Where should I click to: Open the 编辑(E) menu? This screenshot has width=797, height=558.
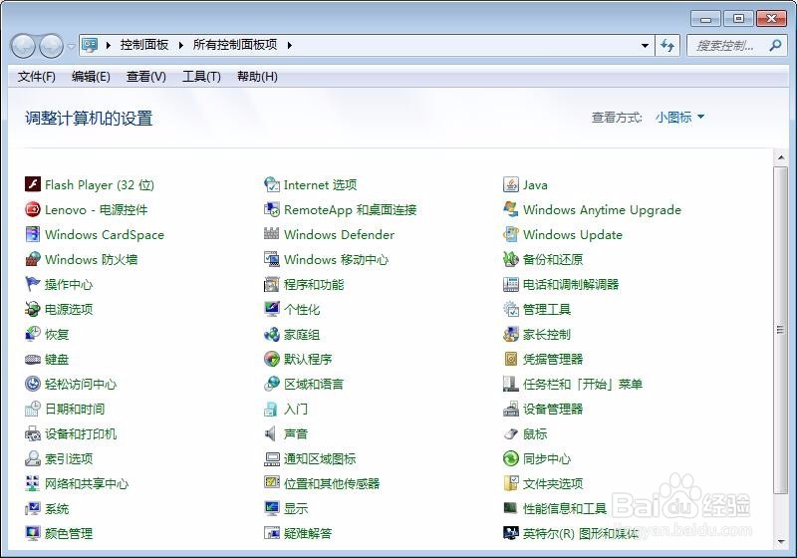pyautogui.click(x=91, y=77)
